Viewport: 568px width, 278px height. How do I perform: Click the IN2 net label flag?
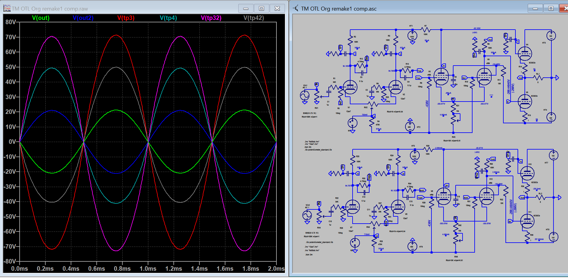point(319,204)
